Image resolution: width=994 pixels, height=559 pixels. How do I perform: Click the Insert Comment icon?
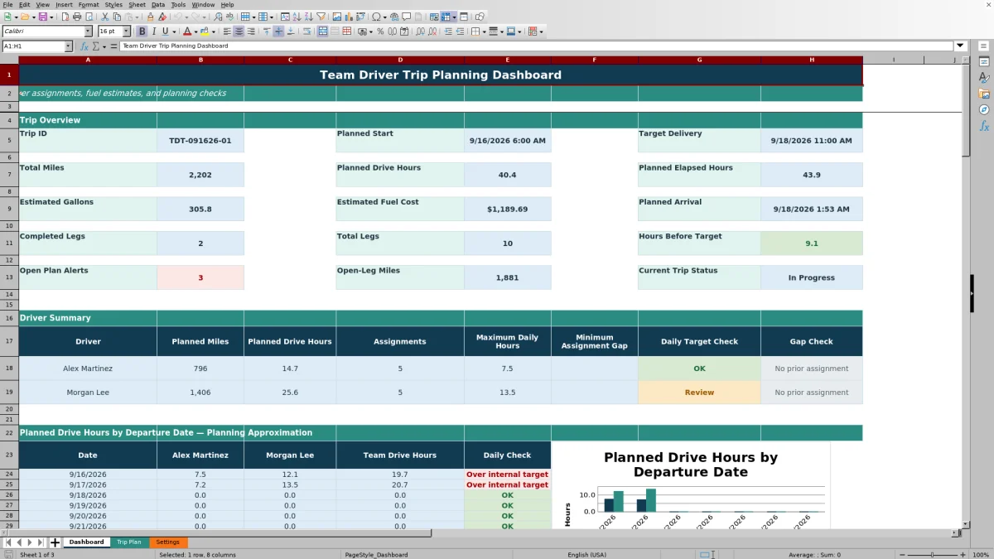coord(407,17)
